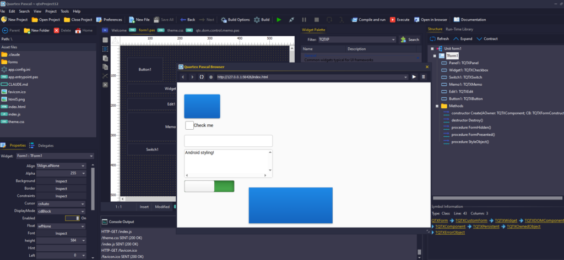This screenshot has width=564, height=260.
Task: Collapse the Unit form1 tree node
Action: point(432,49)
